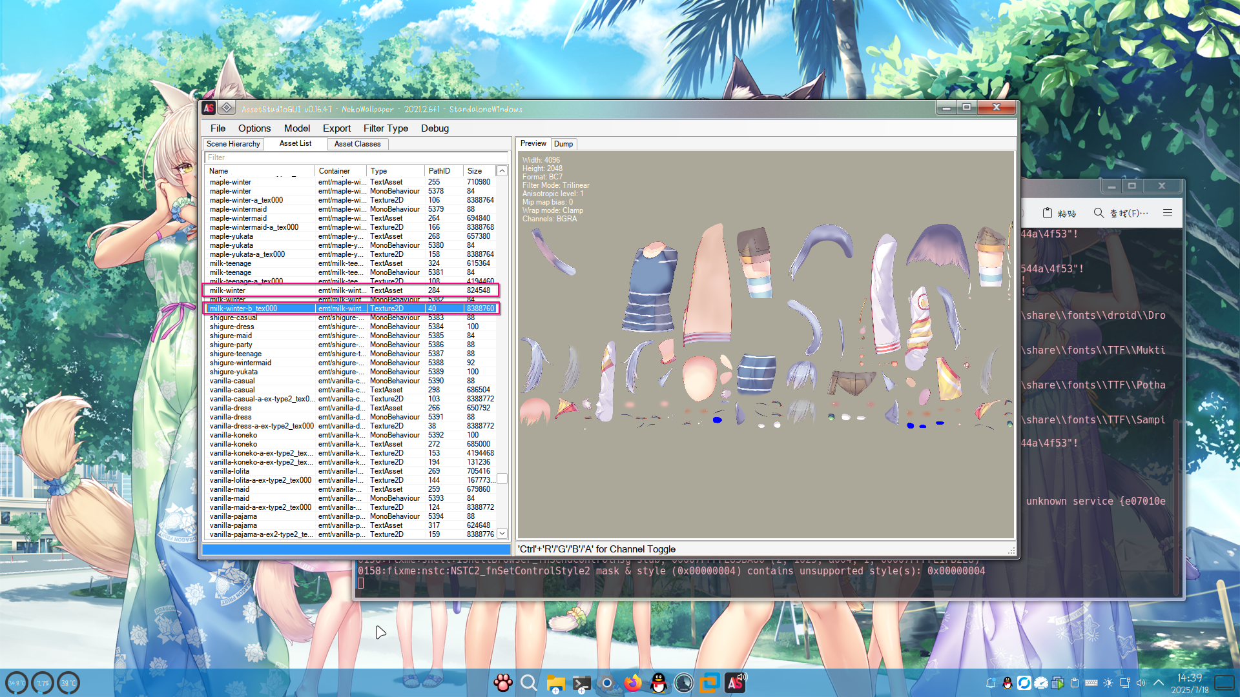Viewport: 1240px width, 697px height.
Task: Sort assets by the Container column header
Action: [x=340, y=171]
